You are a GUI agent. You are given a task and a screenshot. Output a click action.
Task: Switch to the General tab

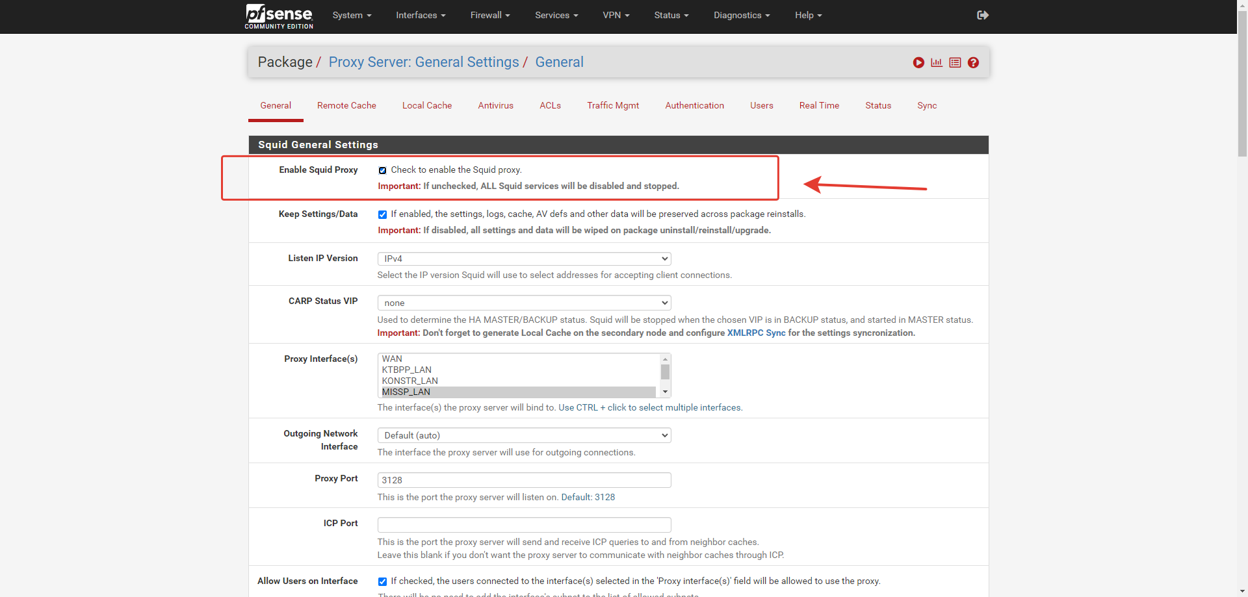point(276,106)
